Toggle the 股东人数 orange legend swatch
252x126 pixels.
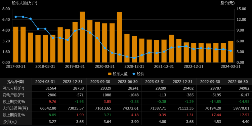110,74
